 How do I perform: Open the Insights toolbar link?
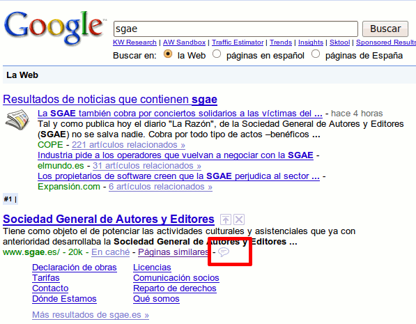(311, 43)
